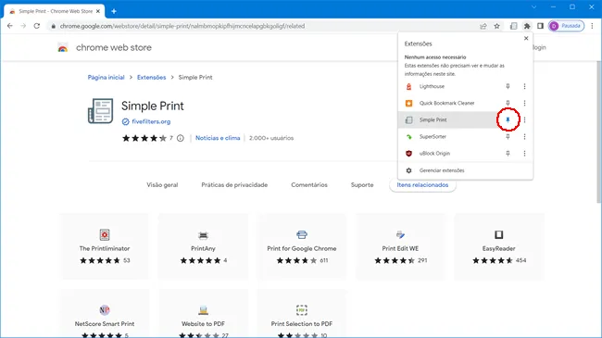Click the Simple Print icon in the extensions list
The height and width of the screenshot is (338, 602).
pyautogui.click(x=408, y=119)
